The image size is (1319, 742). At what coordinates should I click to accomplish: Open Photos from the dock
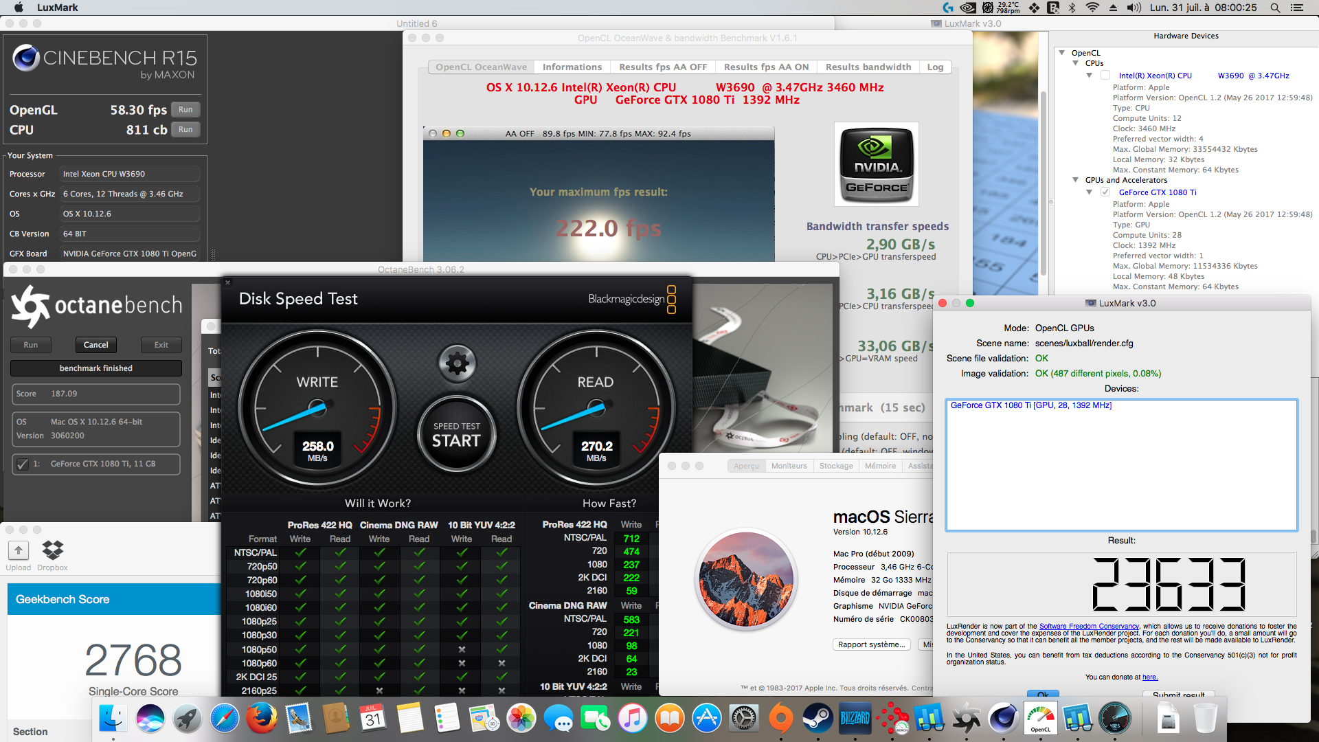point(521,719)
